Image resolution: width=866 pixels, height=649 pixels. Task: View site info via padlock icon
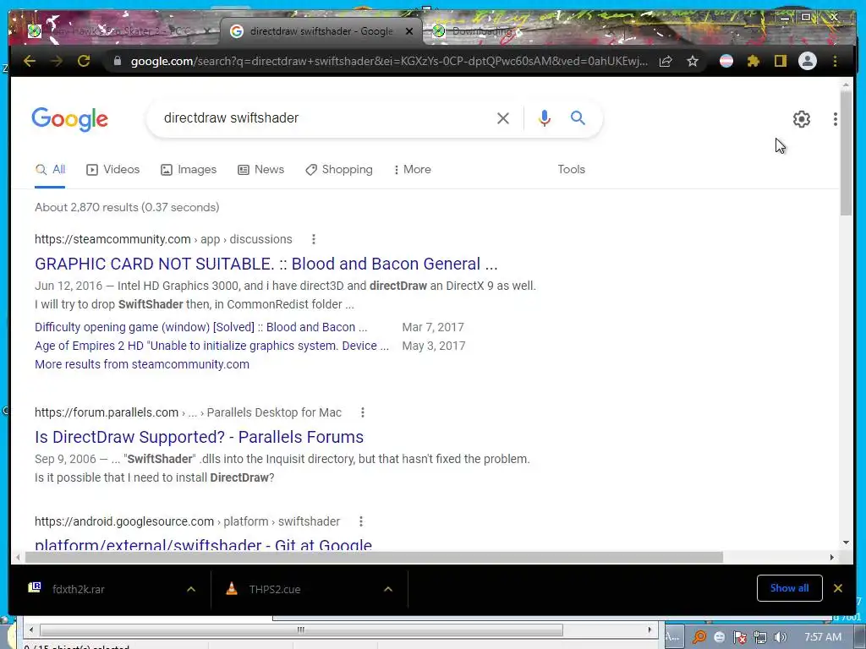tap(117, 61)
